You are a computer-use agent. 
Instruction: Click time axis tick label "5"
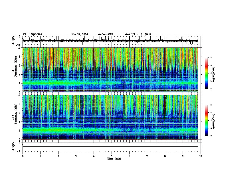click(112, 156)
